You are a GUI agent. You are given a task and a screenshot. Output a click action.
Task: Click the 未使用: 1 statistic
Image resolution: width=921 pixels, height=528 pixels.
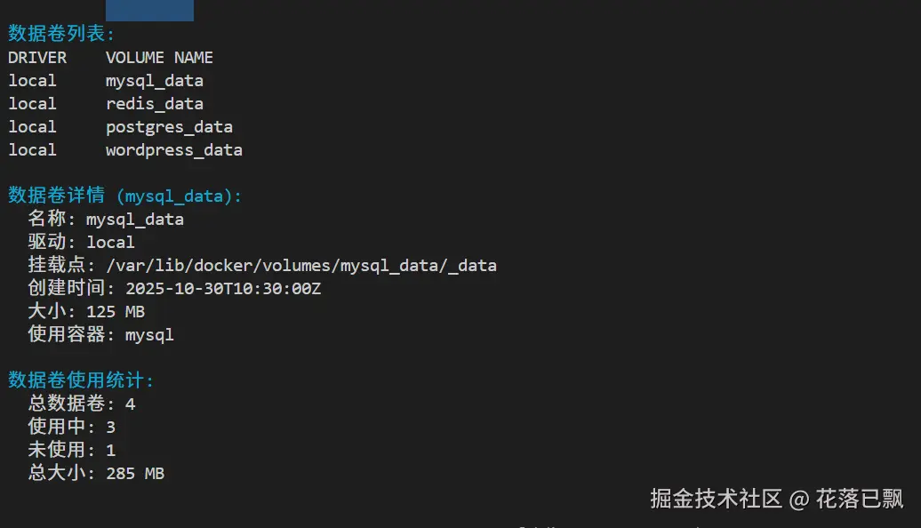(72, 451)
